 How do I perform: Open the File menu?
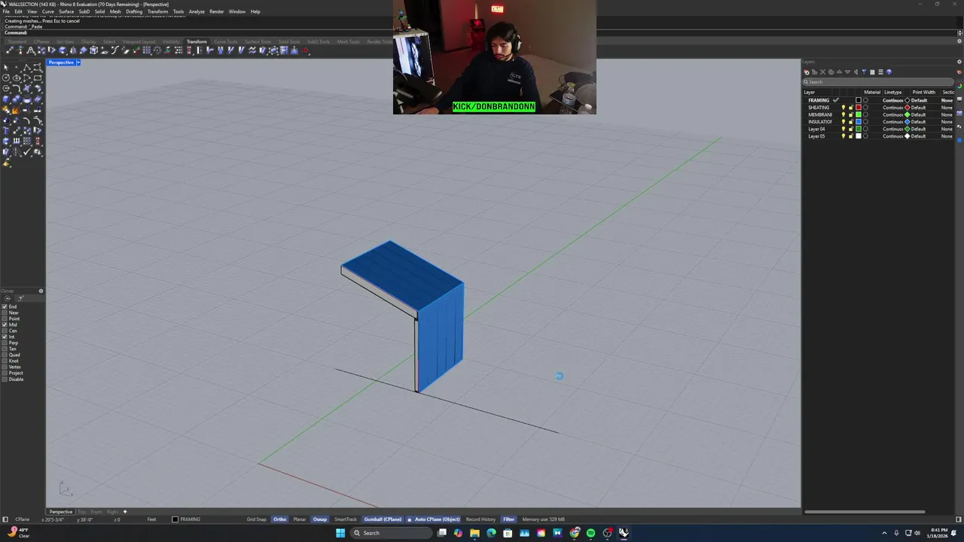(6, 12)
